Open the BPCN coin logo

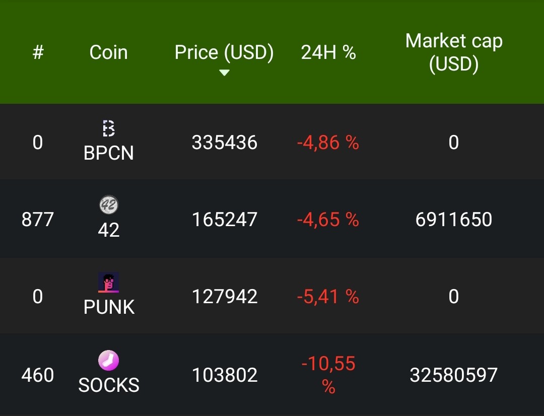[x=109, y=128]
